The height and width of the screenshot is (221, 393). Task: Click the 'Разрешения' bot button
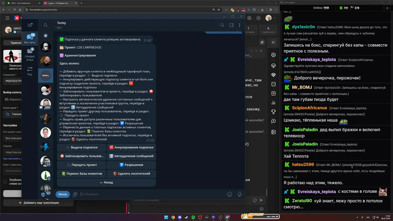131,165
